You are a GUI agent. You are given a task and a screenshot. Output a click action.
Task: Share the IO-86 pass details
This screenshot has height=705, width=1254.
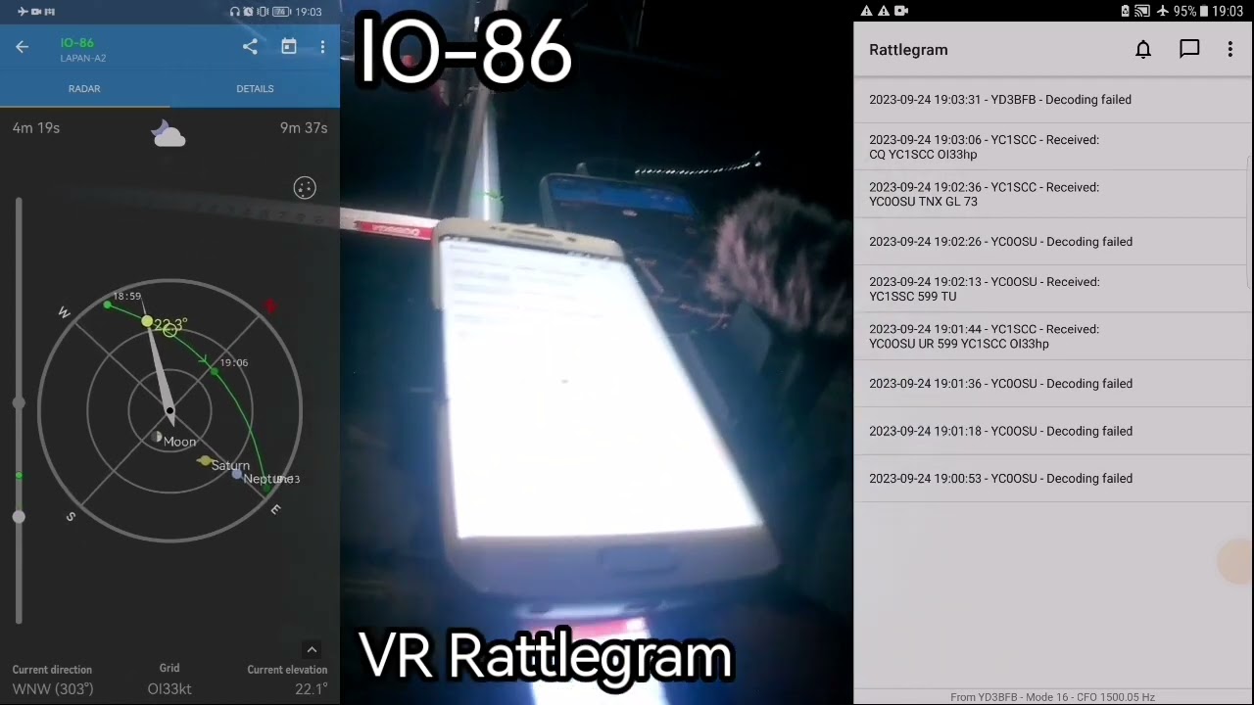tap(250, 47)
